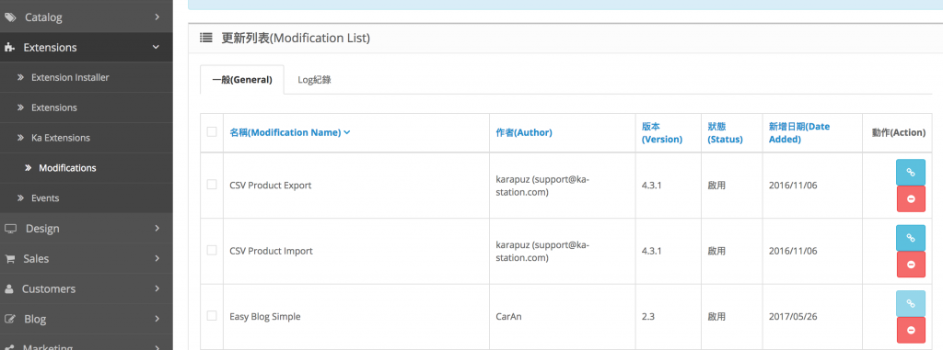Image resolution: width=943 pixels, height=350 pixels.
Task: Open Extension Installer in sidebar
Action: (70, 77)
